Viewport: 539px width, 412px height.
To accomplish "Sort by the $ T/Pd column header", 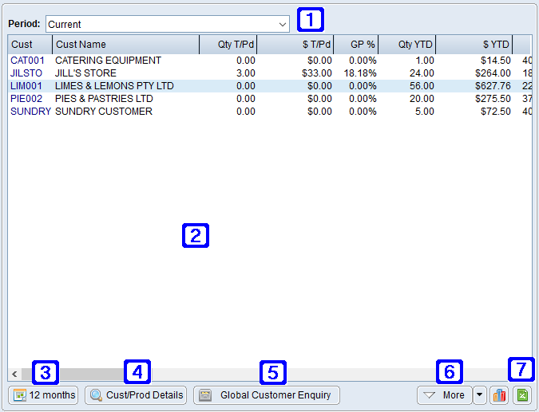I will (295, 45).
